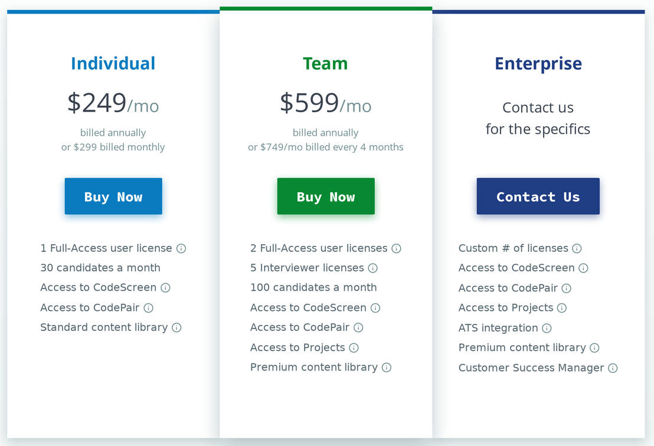The height and width of the screenshot is (446, 654).
Task: Click Buy Now for the Team plan
Action: [325, 196]
